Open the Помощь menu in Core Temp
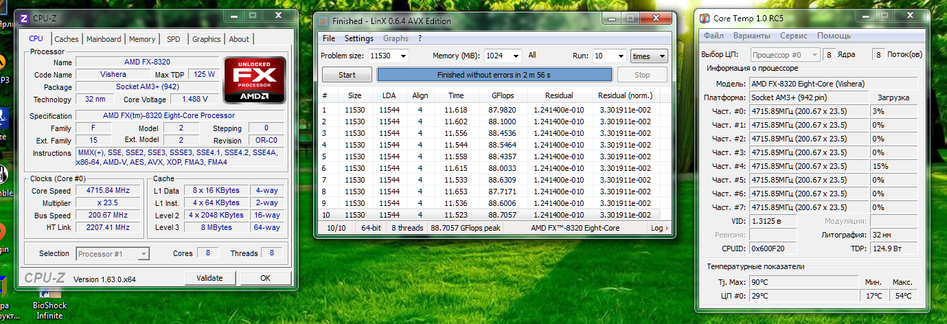947x324 pixels. click(834, 36)
